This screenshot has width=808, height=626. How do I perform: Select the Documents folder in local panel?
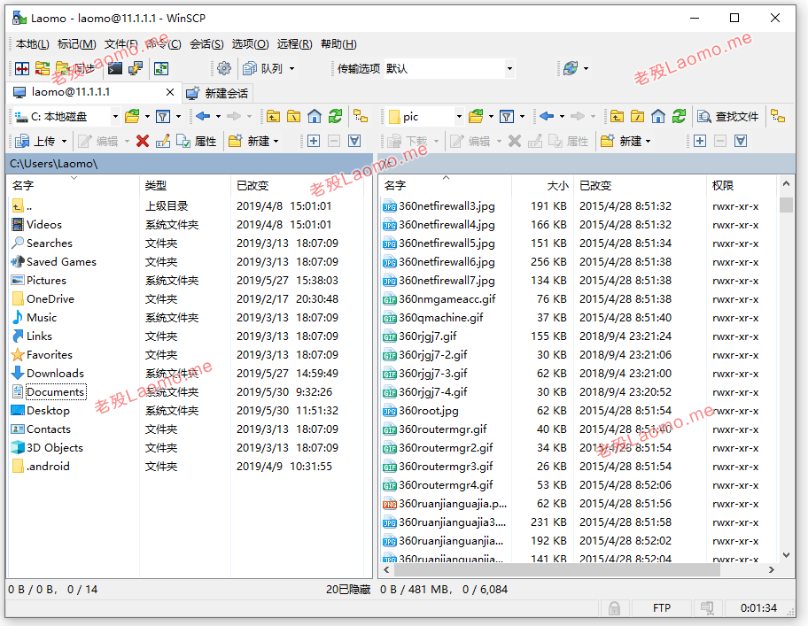(x=55, y=391)
